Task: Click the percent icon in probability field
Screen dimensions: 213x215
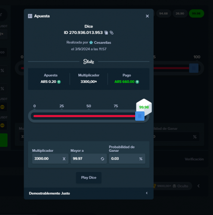Action: [x=141, y=159]
